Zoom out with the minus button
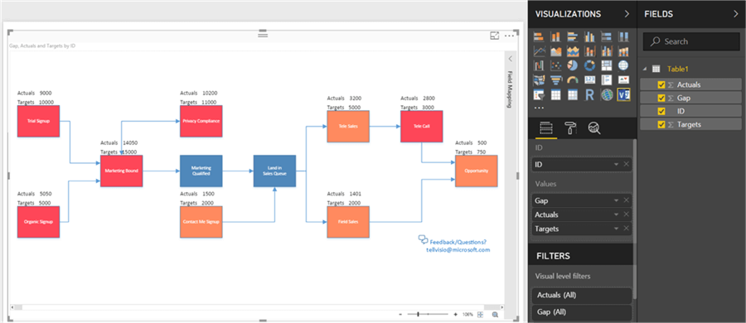The image size is (746, 323). point(400,315)
